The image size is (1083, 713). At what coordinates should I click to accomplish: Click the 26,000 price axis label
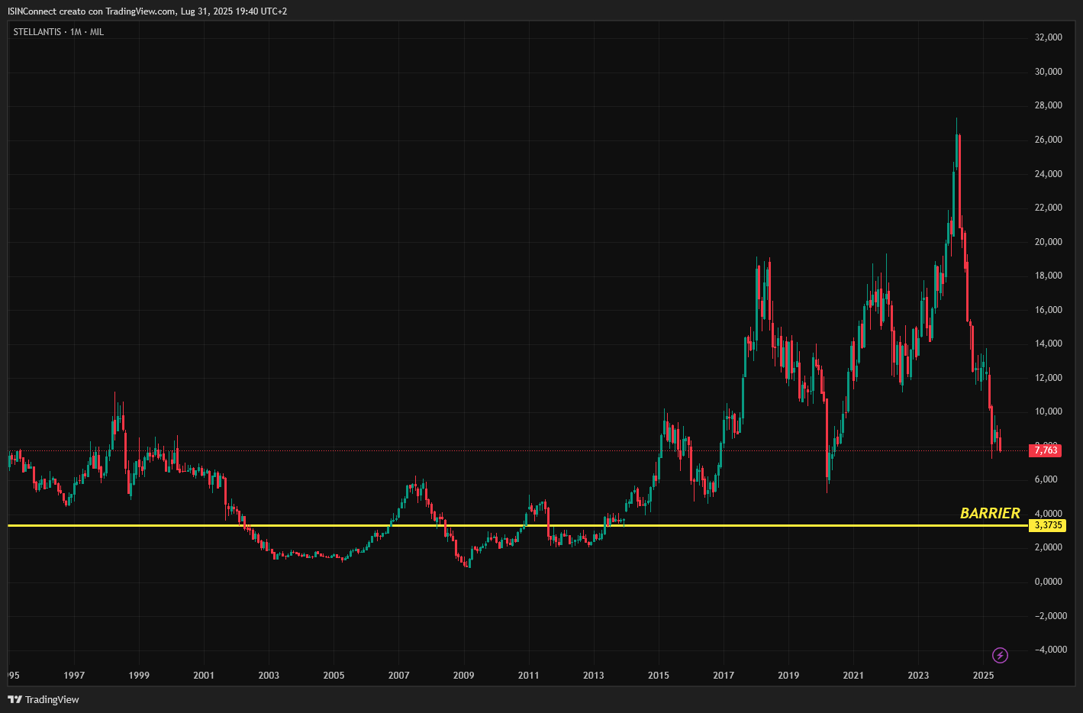[x=1049, y=140]
